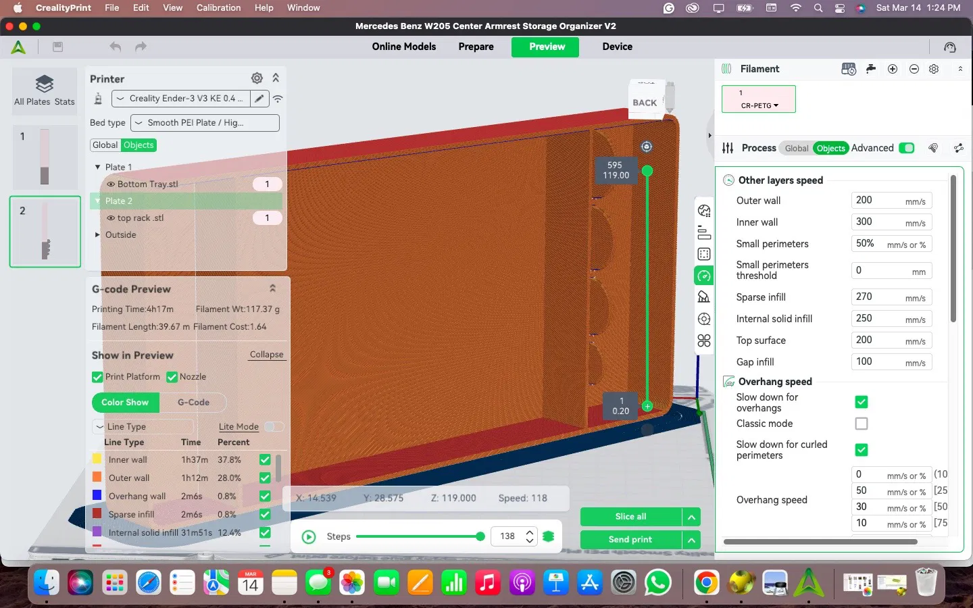Uncheck Inner wall line type visibility
The image size is (973, 608).
[265, 460]
